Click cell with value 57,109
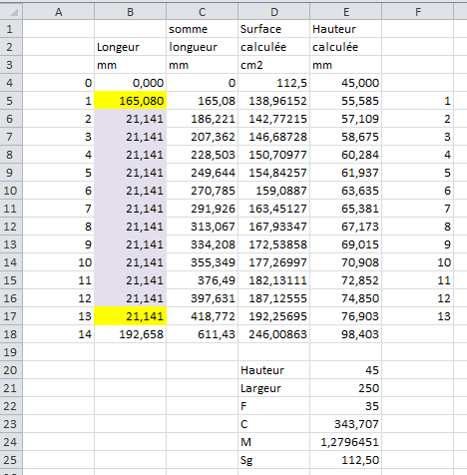 click(345, 119)
